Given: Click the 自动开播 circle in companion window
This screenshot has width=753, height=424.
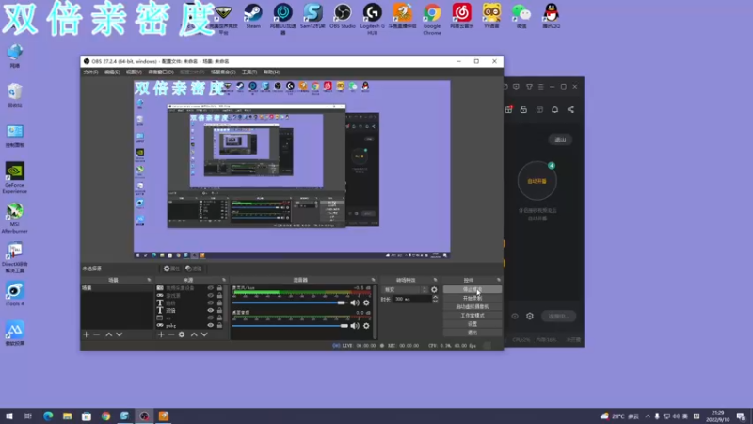Looking at the screenshot, I should 537,181.
